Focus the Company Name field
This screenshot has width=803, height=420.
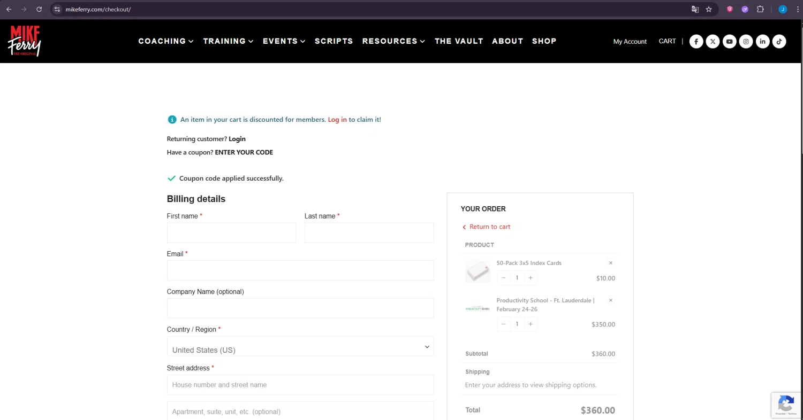(300, 308)
